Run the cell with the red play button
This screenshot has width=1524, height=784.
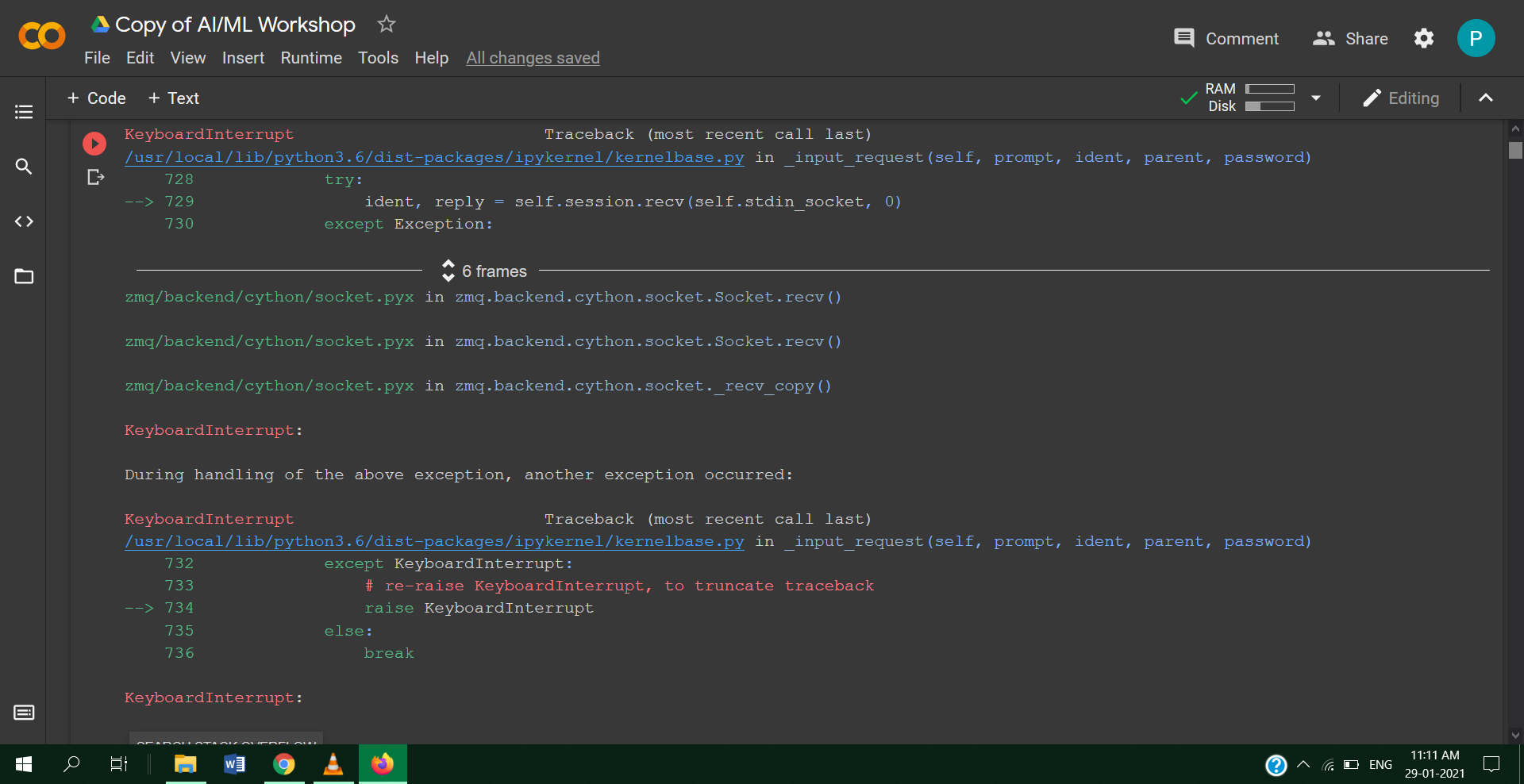(x=94, y=144)
